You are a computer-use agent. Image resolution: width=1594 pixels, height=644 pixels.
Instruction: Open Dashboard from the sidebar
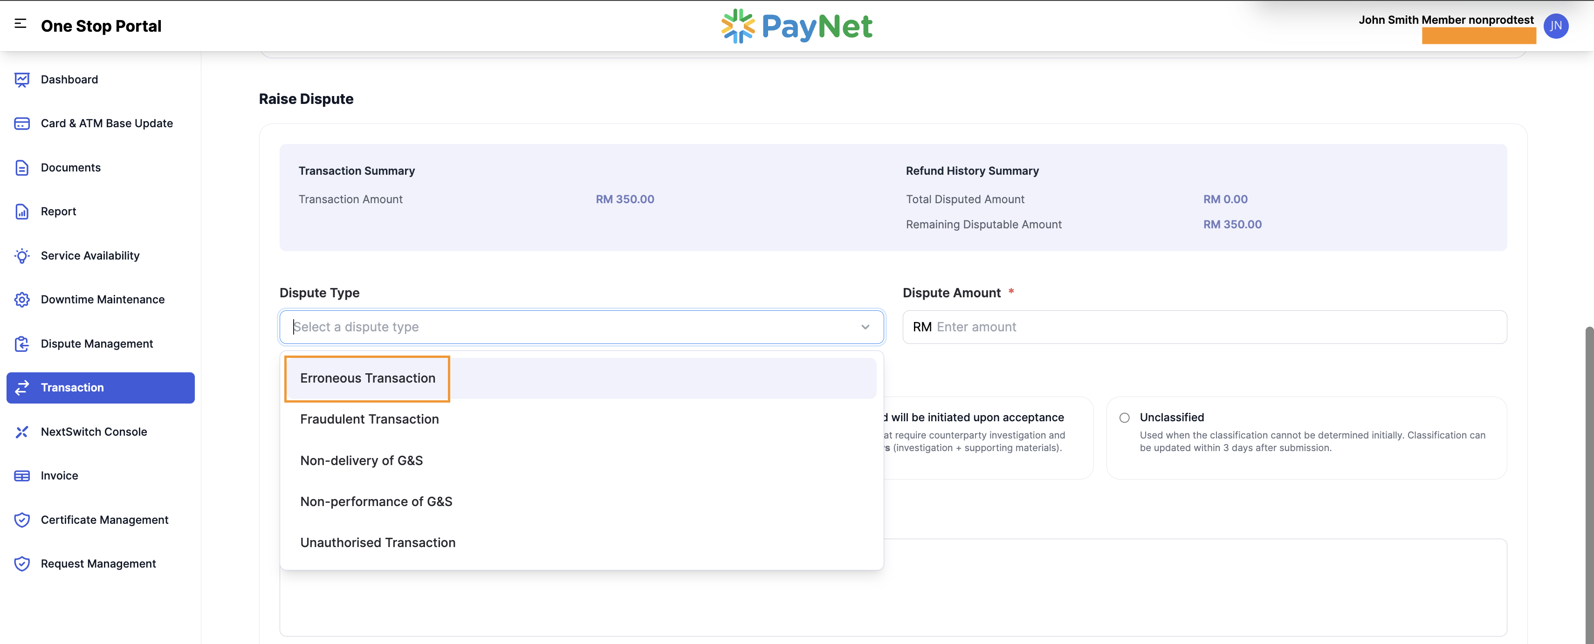(100, 80)
